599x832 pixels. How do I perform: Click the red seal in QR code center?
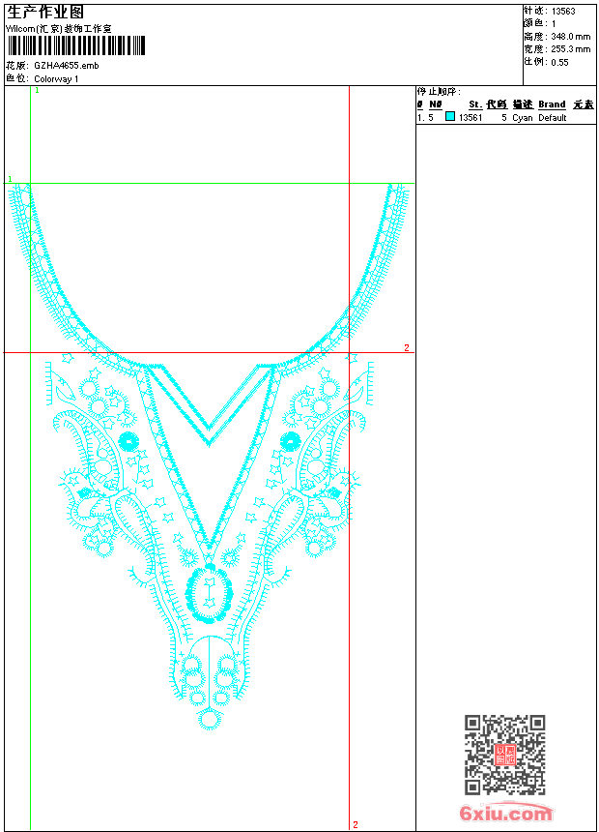tap(504, 756)
